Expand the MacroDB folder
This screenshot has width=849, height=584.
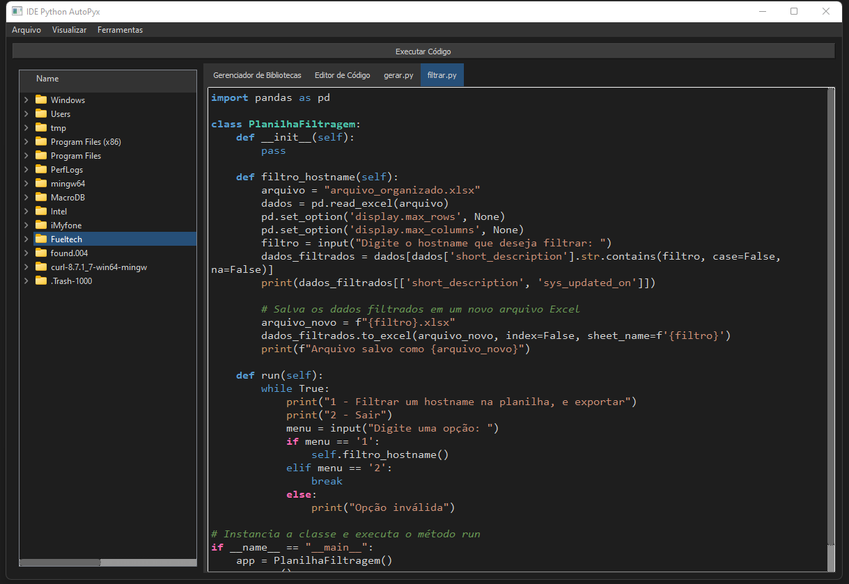point(26,197)
